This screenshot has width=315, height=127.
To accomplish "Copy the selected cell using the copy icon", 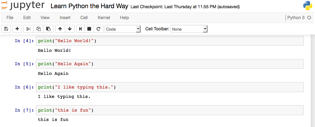I will pyautogui.click(x=39, y=29).
